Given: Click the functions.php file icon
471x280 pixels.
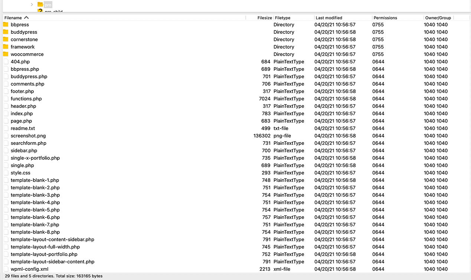Looking at the screenshot, I should point(6,99).
